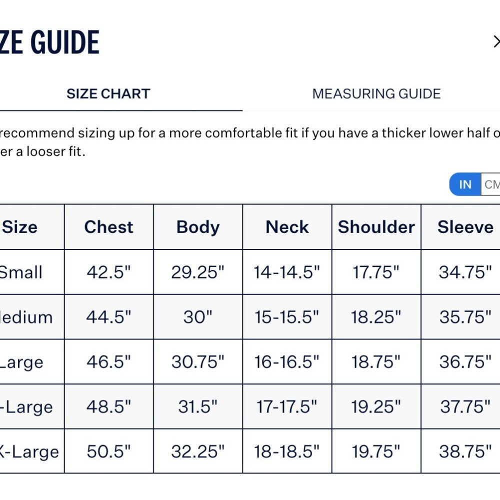Click the Neck column header
Viewport: 500px width, 500px height.
click(x=287, y=227)
